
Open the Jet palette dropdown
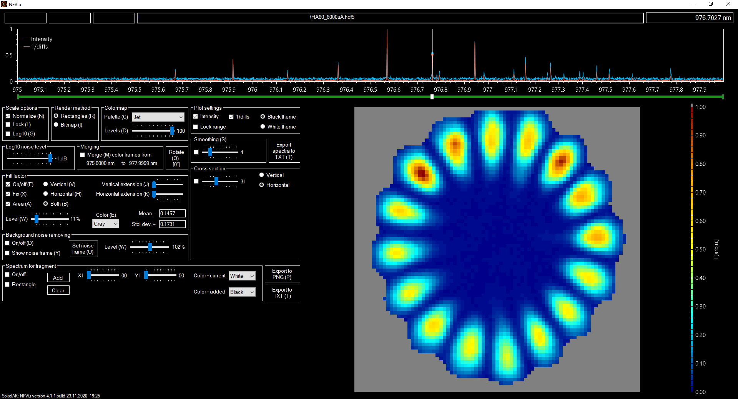point(158,117)
